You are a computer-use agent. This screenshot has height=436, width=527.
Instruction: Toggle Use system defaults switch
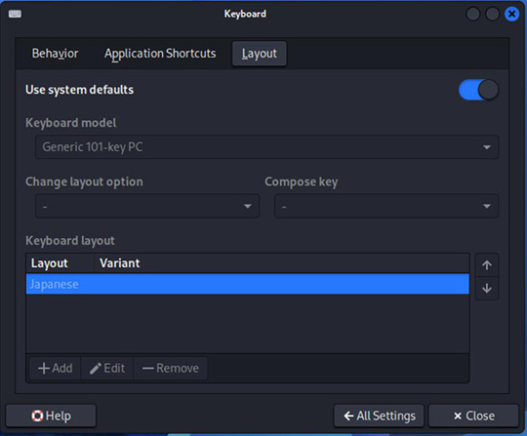(x=478, y=90)
